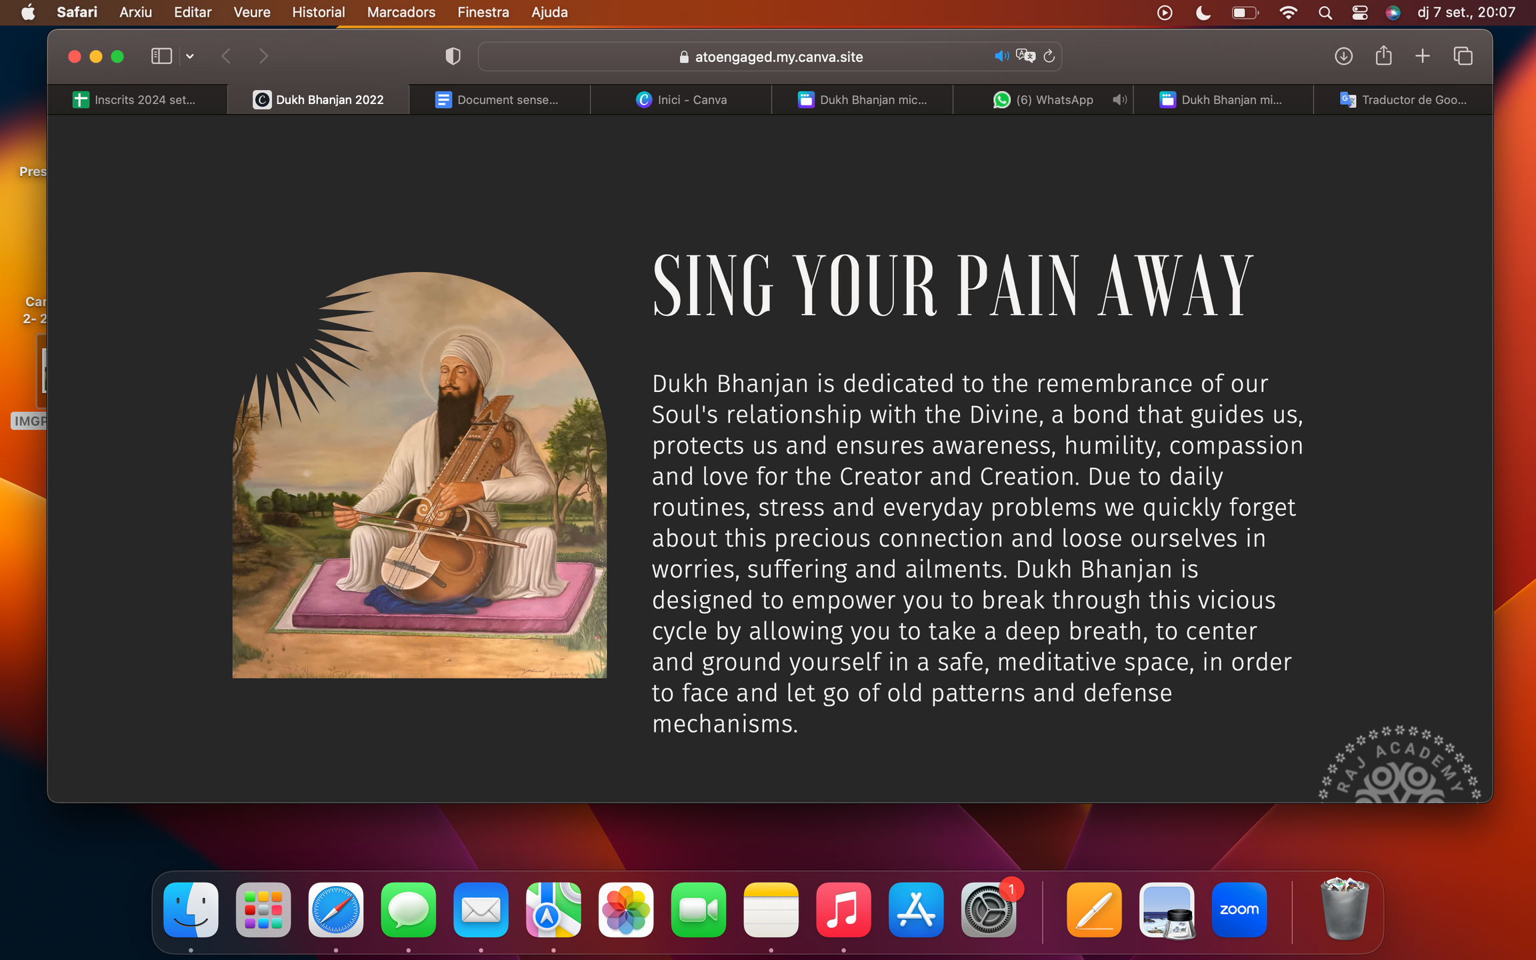Open Pages in the Dock
Image resolution: width=1536 pixels, height=960 pixels.
pyautogui.click(x=1094, y=910)
